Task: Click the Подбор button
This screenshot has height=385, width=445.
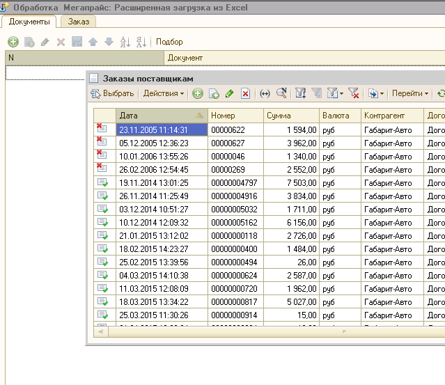Action: [169, 42]
